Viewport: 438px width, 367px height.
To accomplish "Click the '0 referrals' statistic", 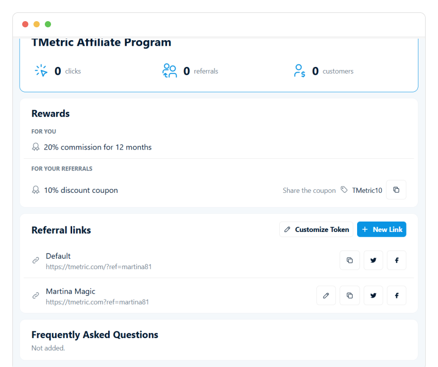I will pyautogui.click(x=200, y=71).
